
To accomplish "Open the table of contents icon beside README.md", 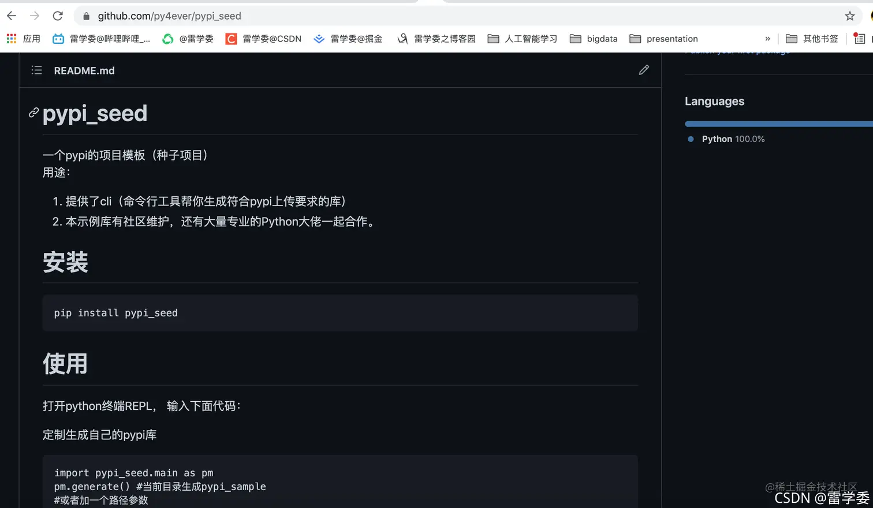I will coord(36,70).
